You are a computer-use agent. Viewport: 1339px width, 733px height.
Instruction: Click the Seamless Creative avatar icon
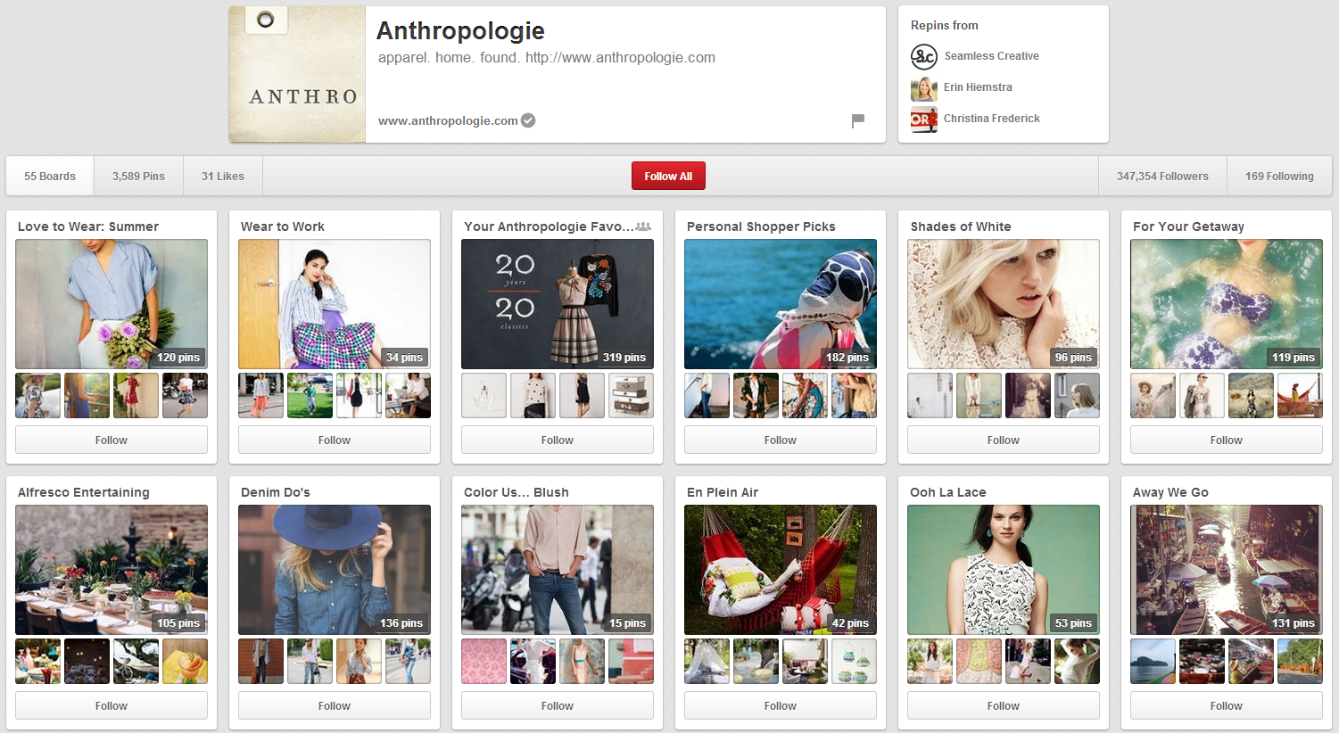923,56
